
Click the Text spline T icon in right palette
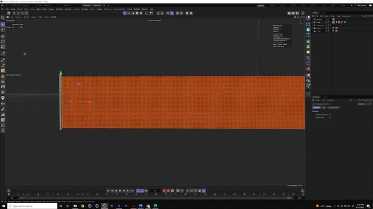click(308, 35)
